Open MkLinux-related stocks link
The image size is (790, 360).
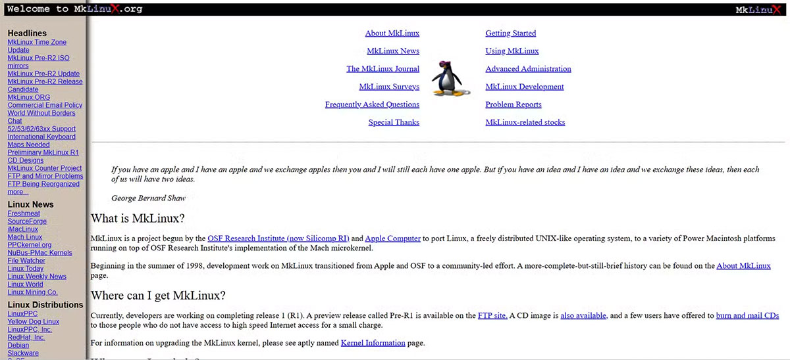(525, 122)
